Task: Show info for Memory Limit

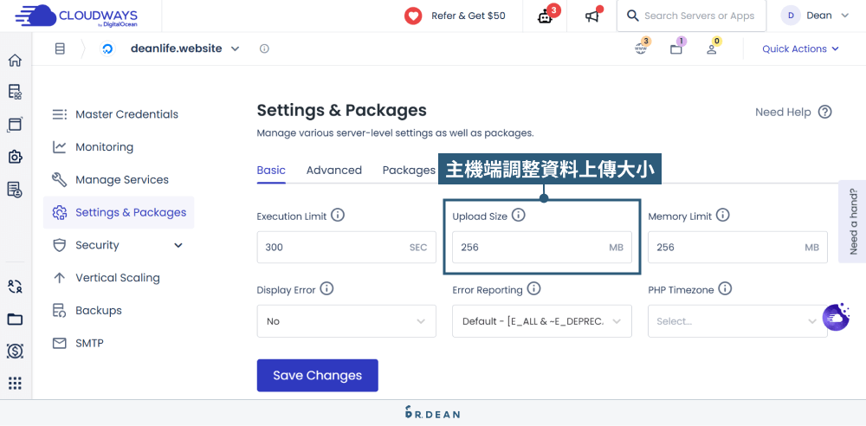Action: pos(722,215)
